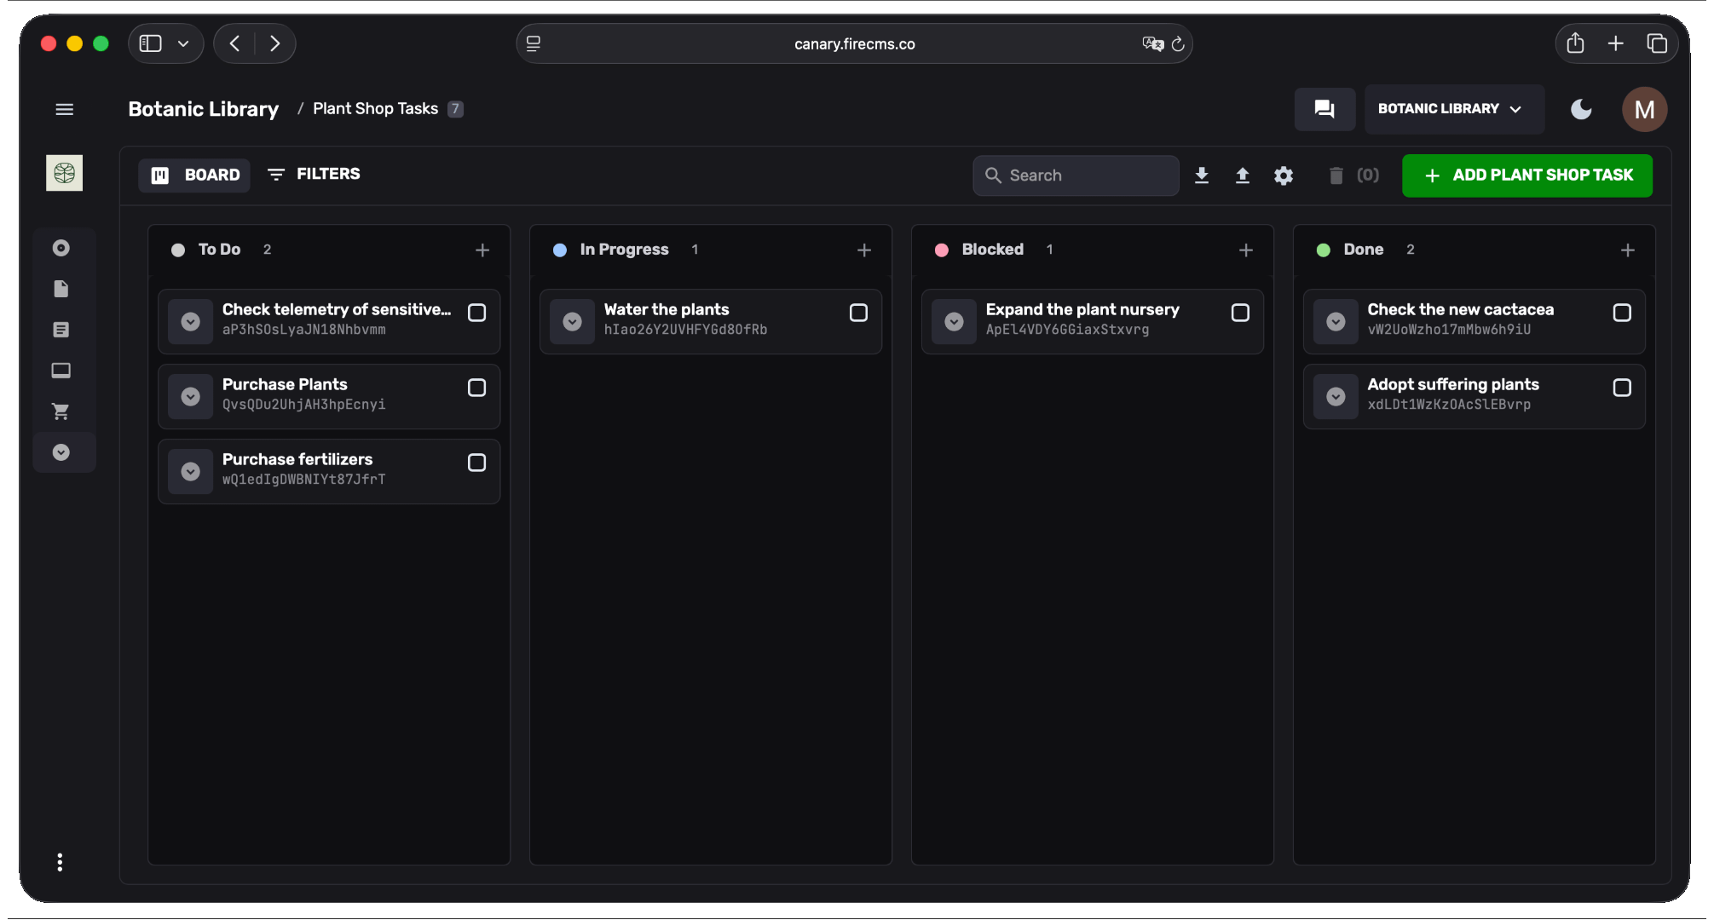Click the ADD PLANT SHOP TASK button
This screenshot has width=1714, height=920.
tap(1526, 175)
